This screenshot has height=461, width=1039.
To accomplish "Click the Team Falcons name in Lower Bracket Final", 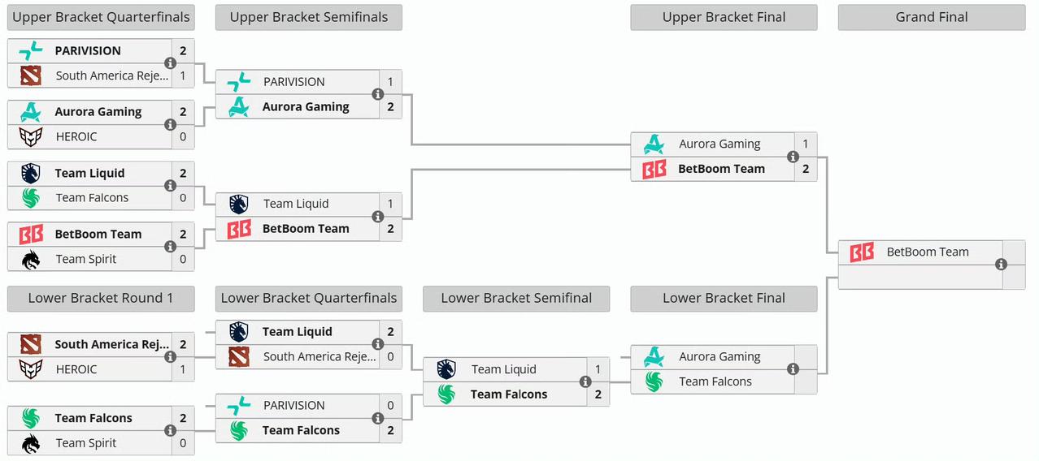I will (x=715, y=381).
